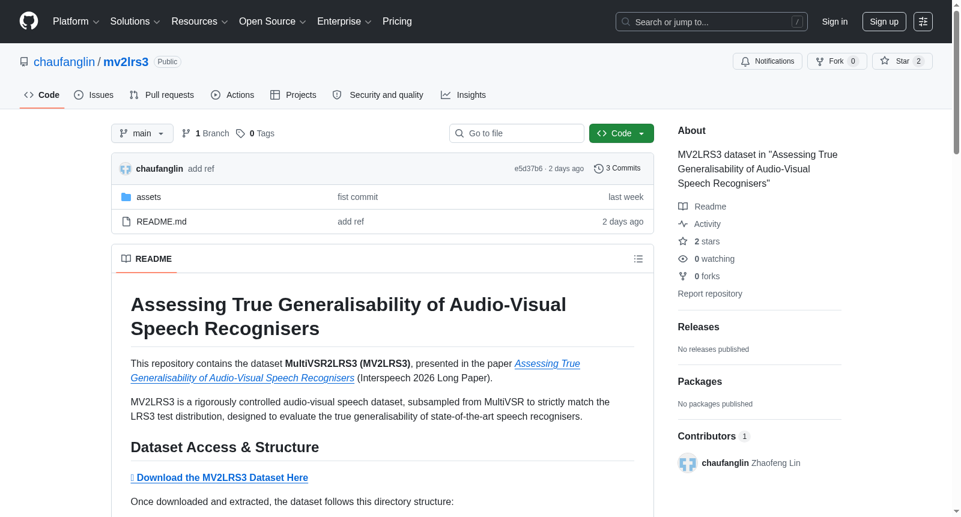Click the assets folder icon

coord(126,197)
